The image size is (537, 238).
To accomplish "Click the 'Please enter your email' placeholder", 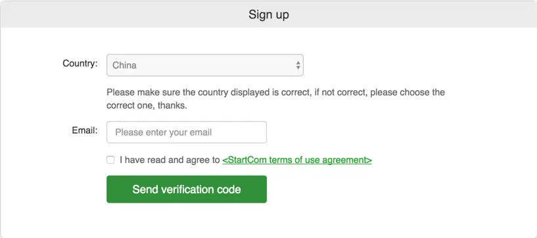I will click(164, 132).
